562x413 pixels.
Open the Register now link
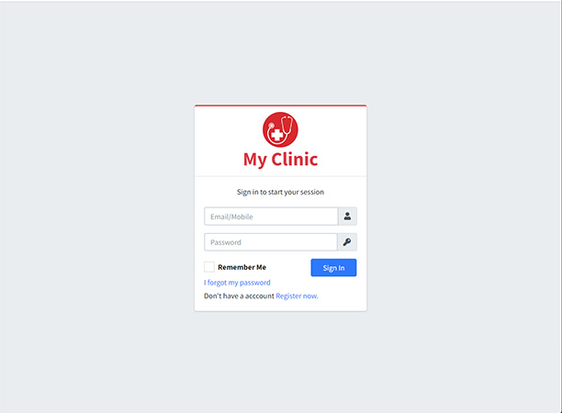(297, 296)
